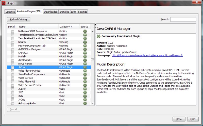Select the SMPSGUI plugin row
This screenshot has height=126, width=203.
[x=49, y=53]
